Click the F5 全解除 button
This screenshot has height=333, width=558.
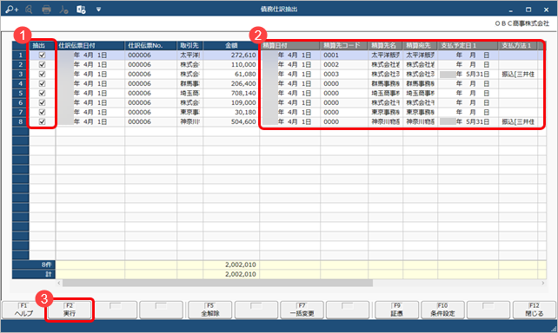pos(210,310)
